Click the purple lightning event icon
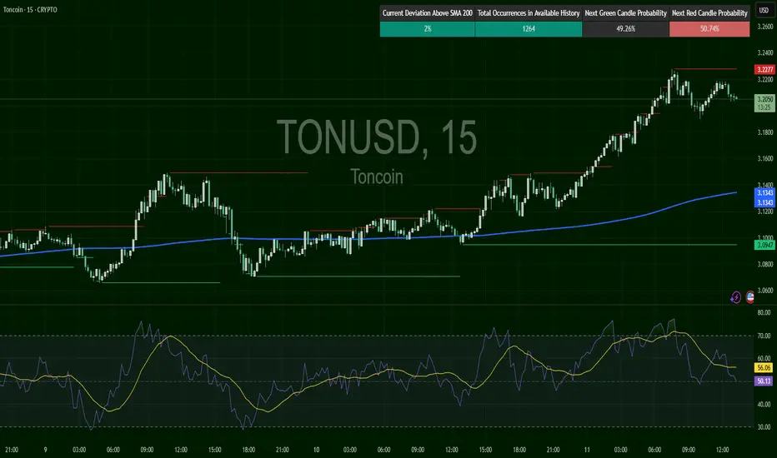 point(736,297)
